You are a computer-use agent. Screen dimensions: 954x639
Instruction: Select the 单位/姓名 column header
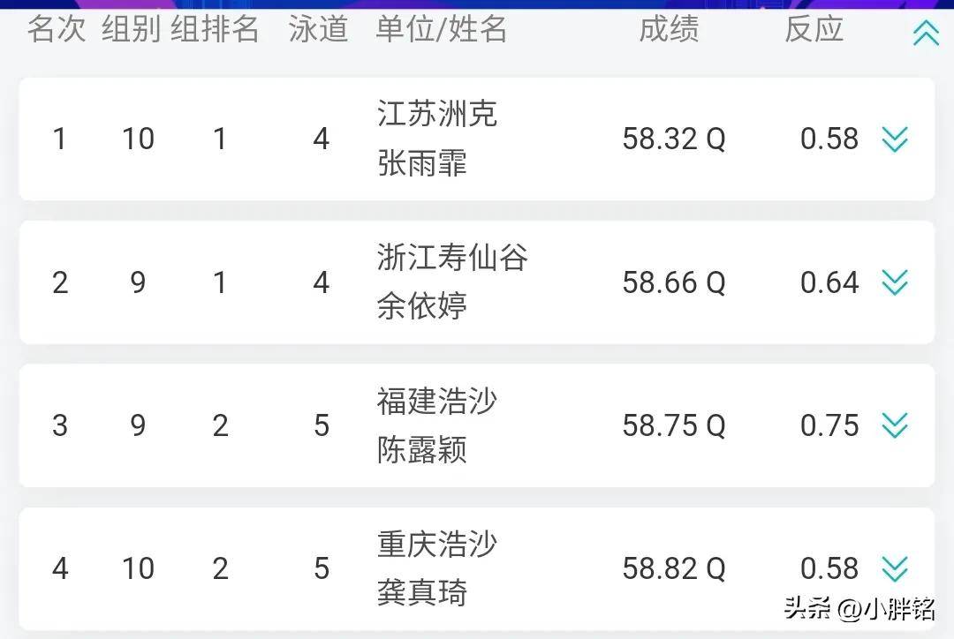(441, 29)
